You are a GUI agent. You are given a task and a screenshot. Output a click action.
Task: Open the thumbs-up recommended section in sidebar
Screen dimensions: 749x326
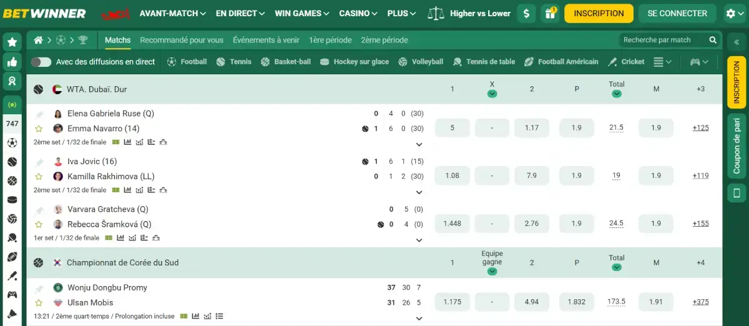pos(12,61)
